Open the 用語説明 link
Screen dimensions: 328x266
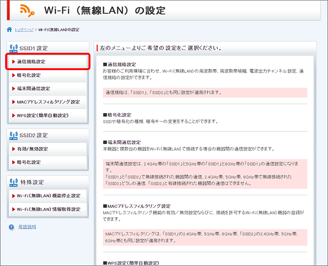pos(27,227)
